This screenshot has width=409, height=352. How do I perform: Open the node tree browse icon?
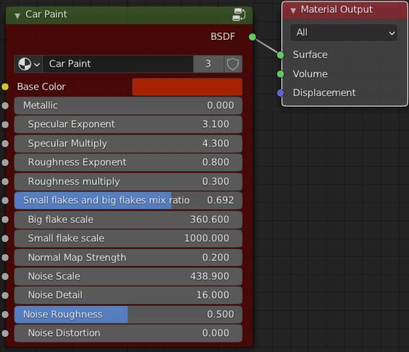click(x=28, y=64)
